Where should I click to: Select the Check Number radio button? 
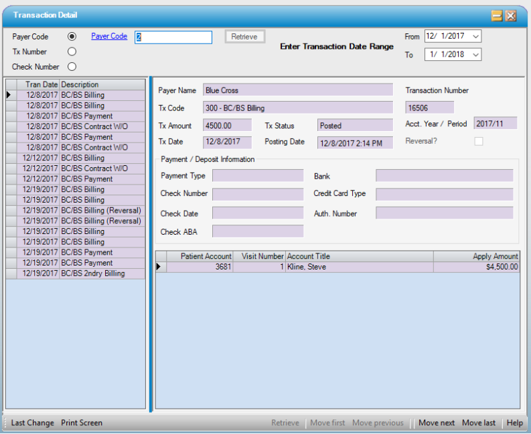[x=72, y=66]
